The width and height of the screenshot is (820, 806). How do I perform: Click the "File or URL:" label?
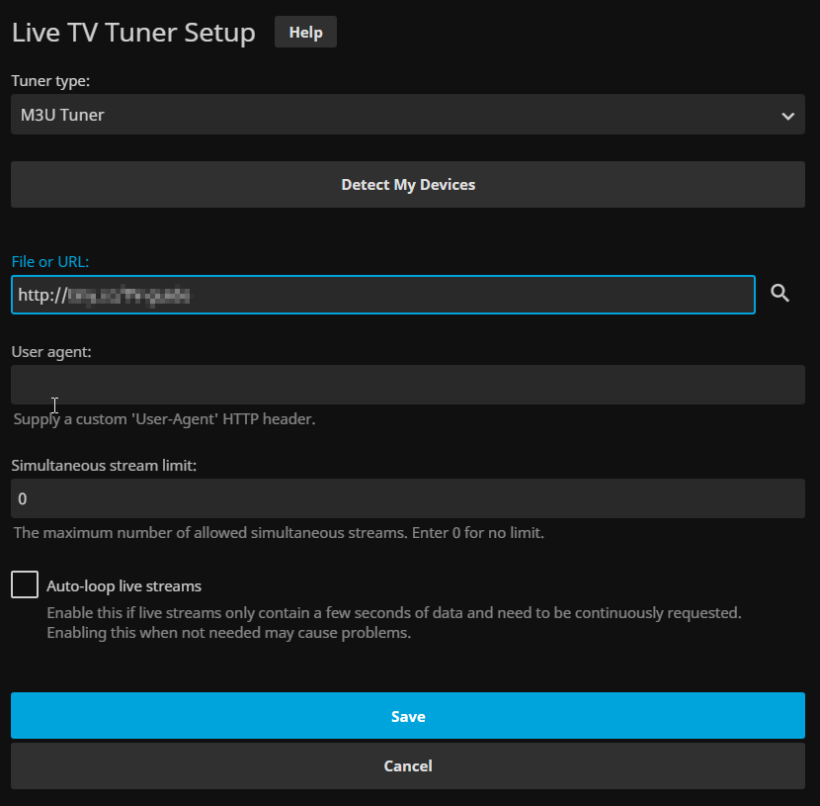pyautogui.click(x=50, y=261)
